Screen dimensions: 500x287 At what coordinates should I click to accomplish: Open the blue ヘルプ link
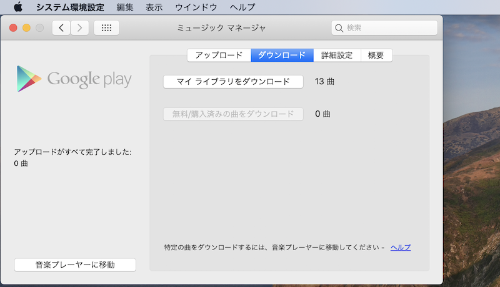pyautogui.click(x=401, y=247)
